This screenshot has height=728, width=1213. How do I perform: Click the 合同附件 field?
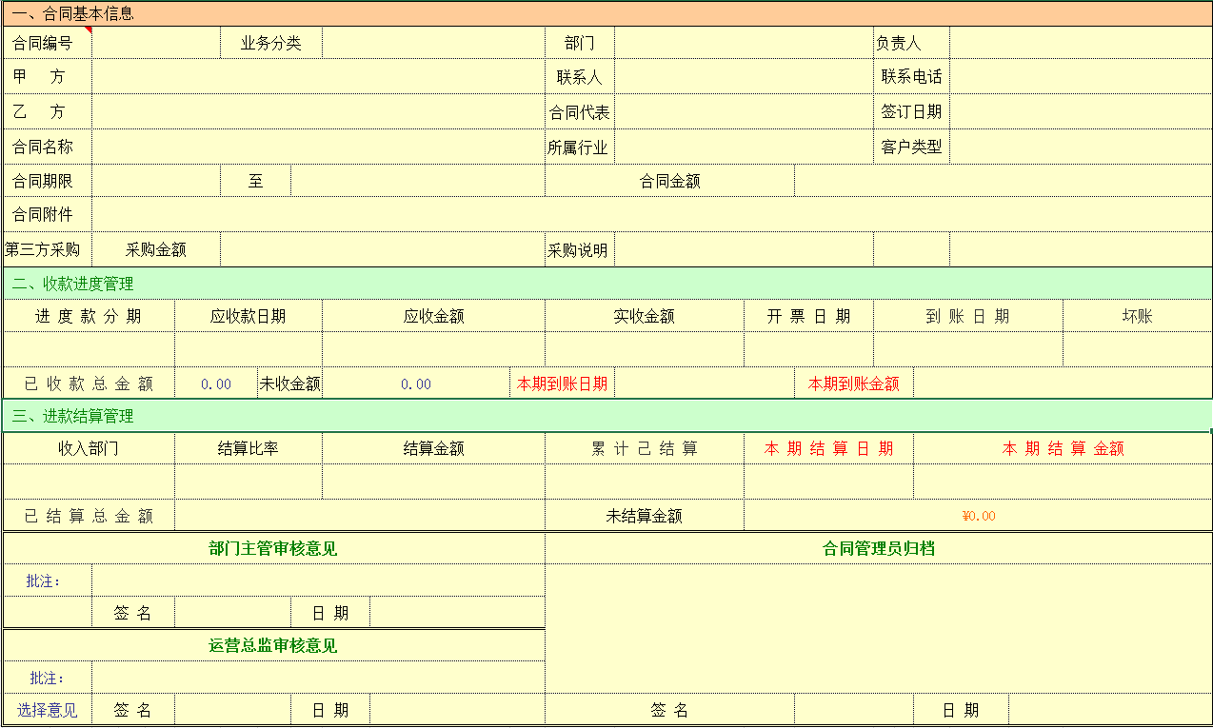pyautogui.click(x=651, y=215)
